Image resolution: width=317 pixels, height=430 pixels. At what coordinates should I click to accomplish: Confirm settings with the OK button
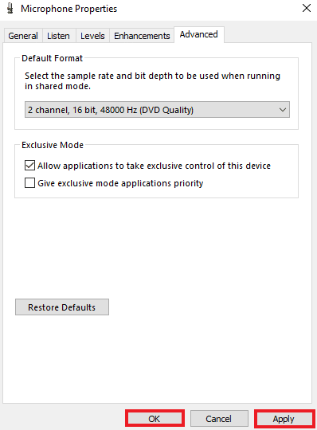155,419
